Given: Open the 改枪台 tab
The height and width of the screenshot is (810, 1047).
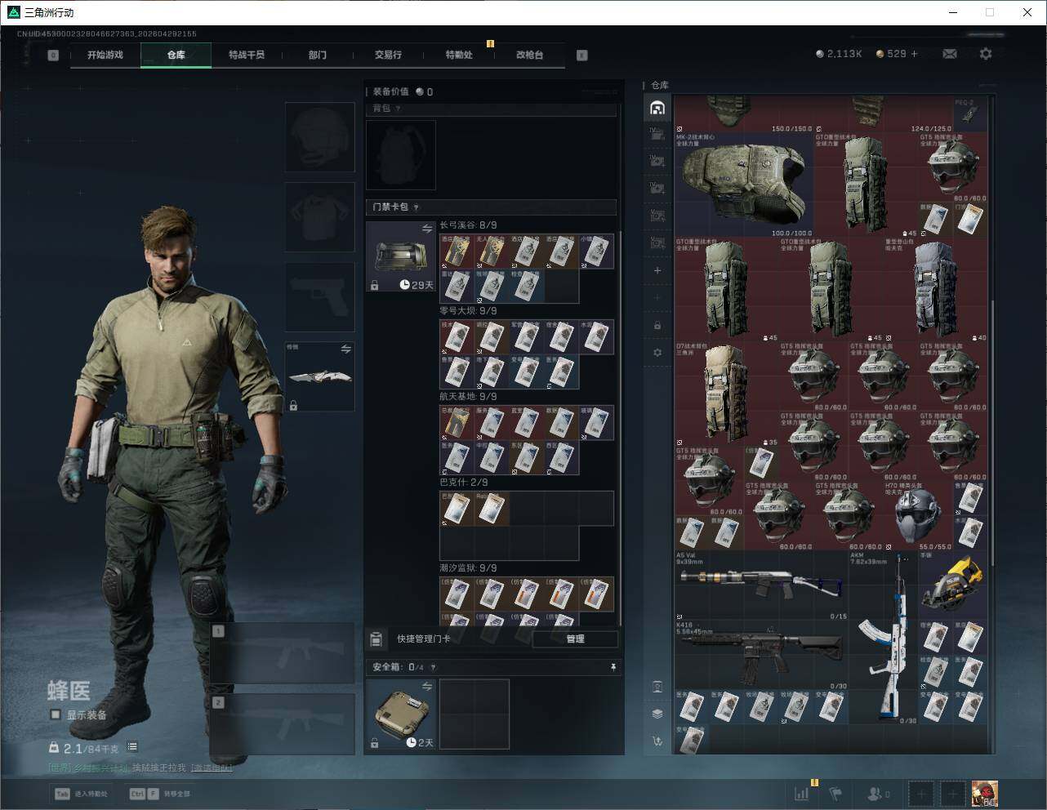Looking at the screenshot, I should click(x=529, y=56).
